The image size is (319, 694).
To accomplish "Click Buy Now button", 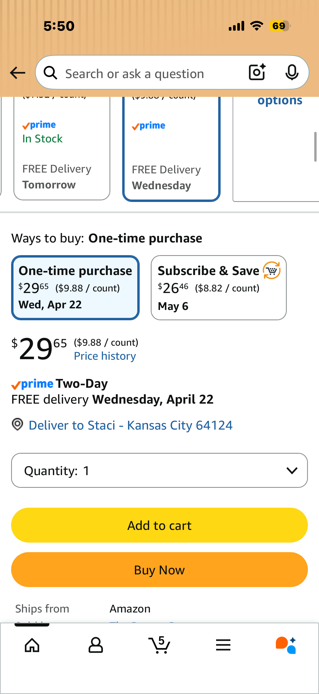I will click(159, 570).
